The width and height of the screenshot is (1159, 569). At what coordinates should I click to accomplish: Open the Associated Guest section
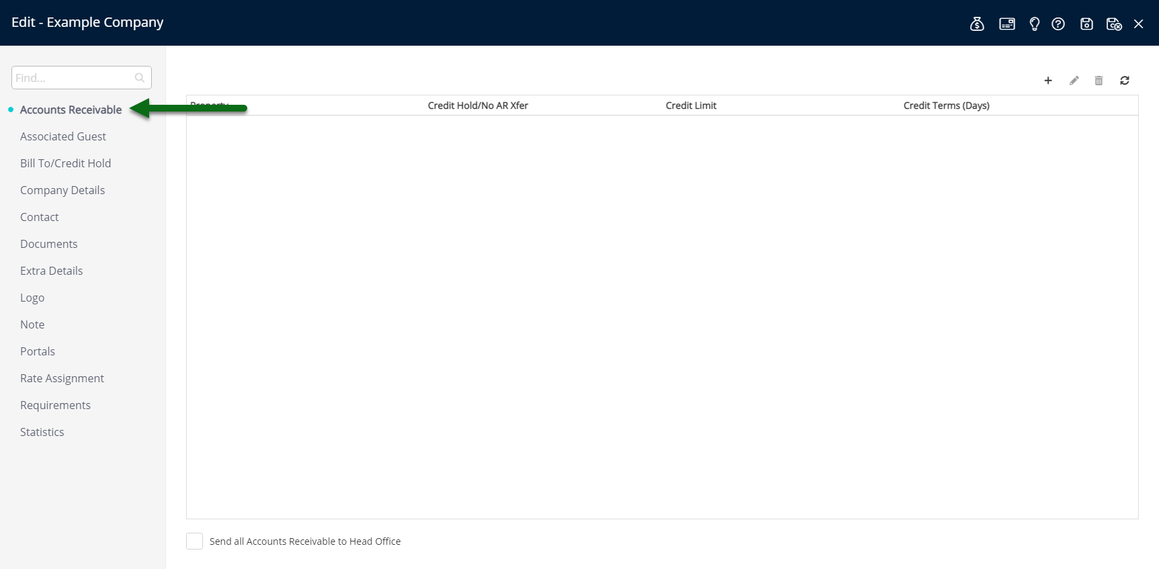pos(63,136)
